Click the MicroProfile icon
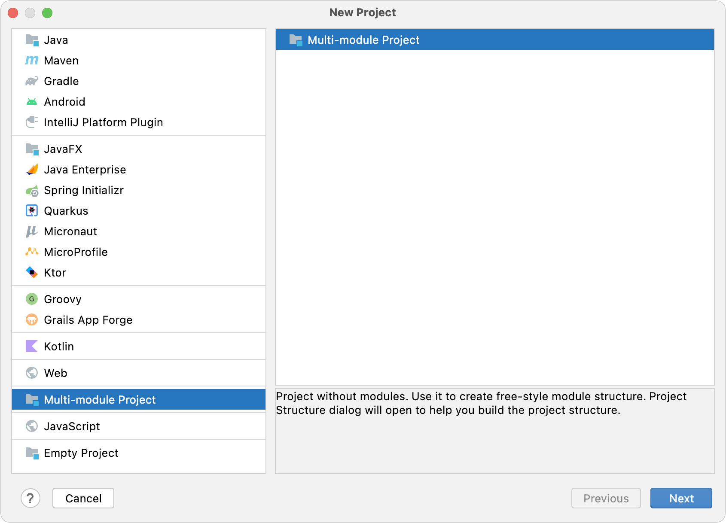Image resolution: width=726 pixels, height=523 pixels. (32, 252)
